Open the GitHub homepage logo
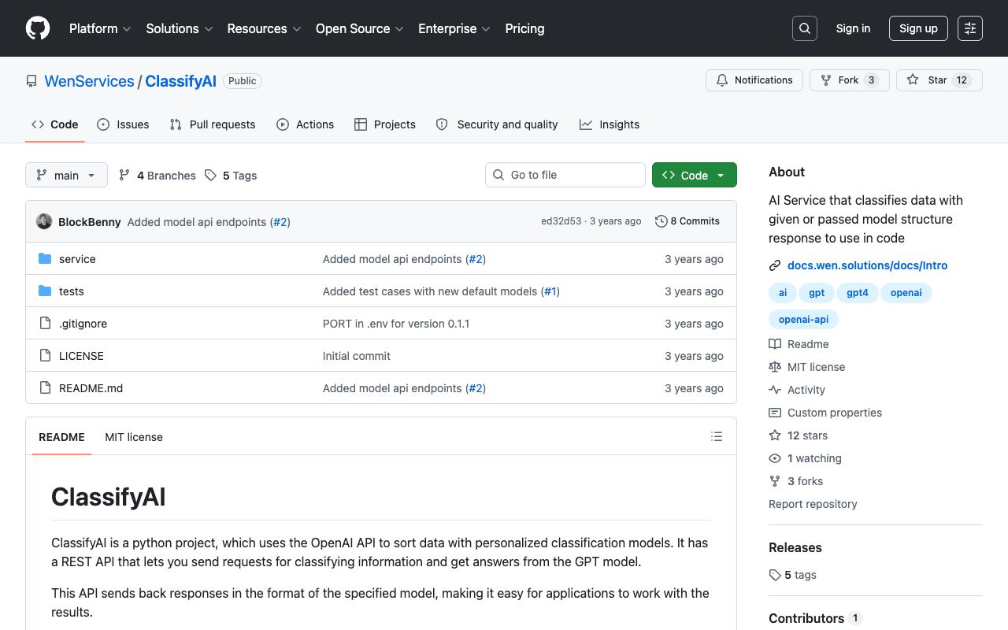 [38, 28]
